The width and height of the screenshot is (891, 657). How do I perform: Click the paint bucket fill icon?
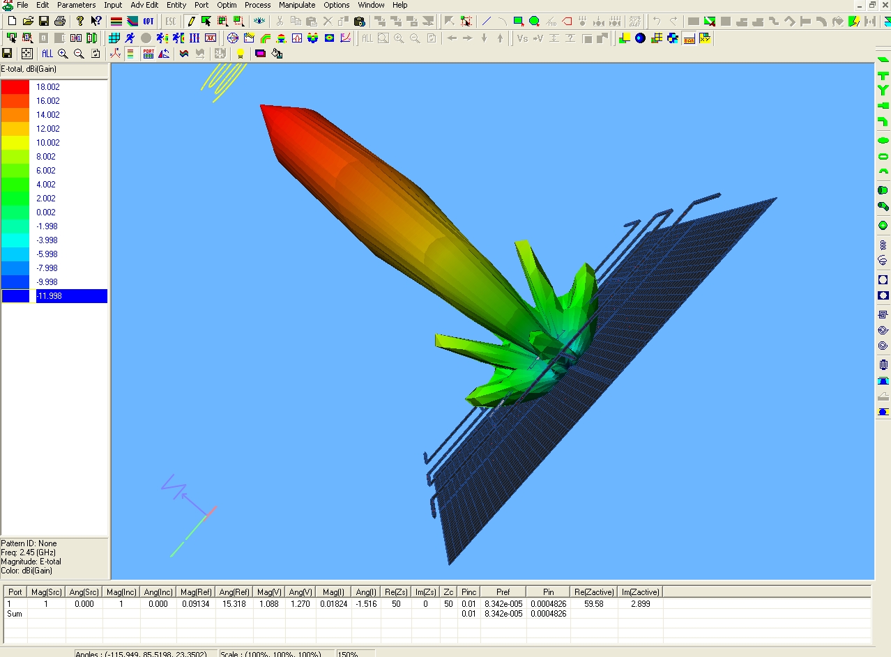[x=277, y=54]
